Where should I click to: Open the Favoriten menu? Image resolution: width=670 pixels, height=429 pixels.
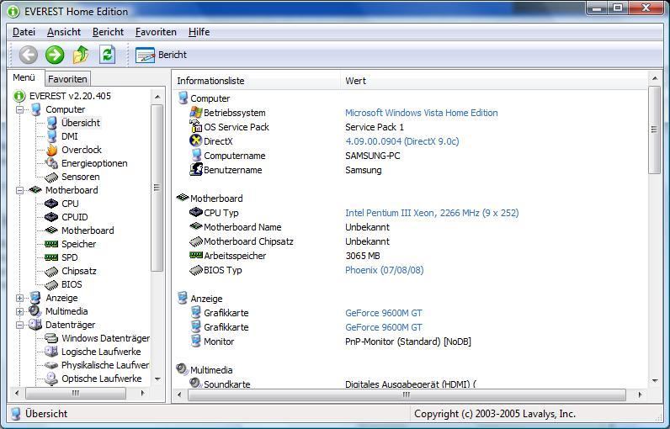pyautogui.click(x=156, y=32)
